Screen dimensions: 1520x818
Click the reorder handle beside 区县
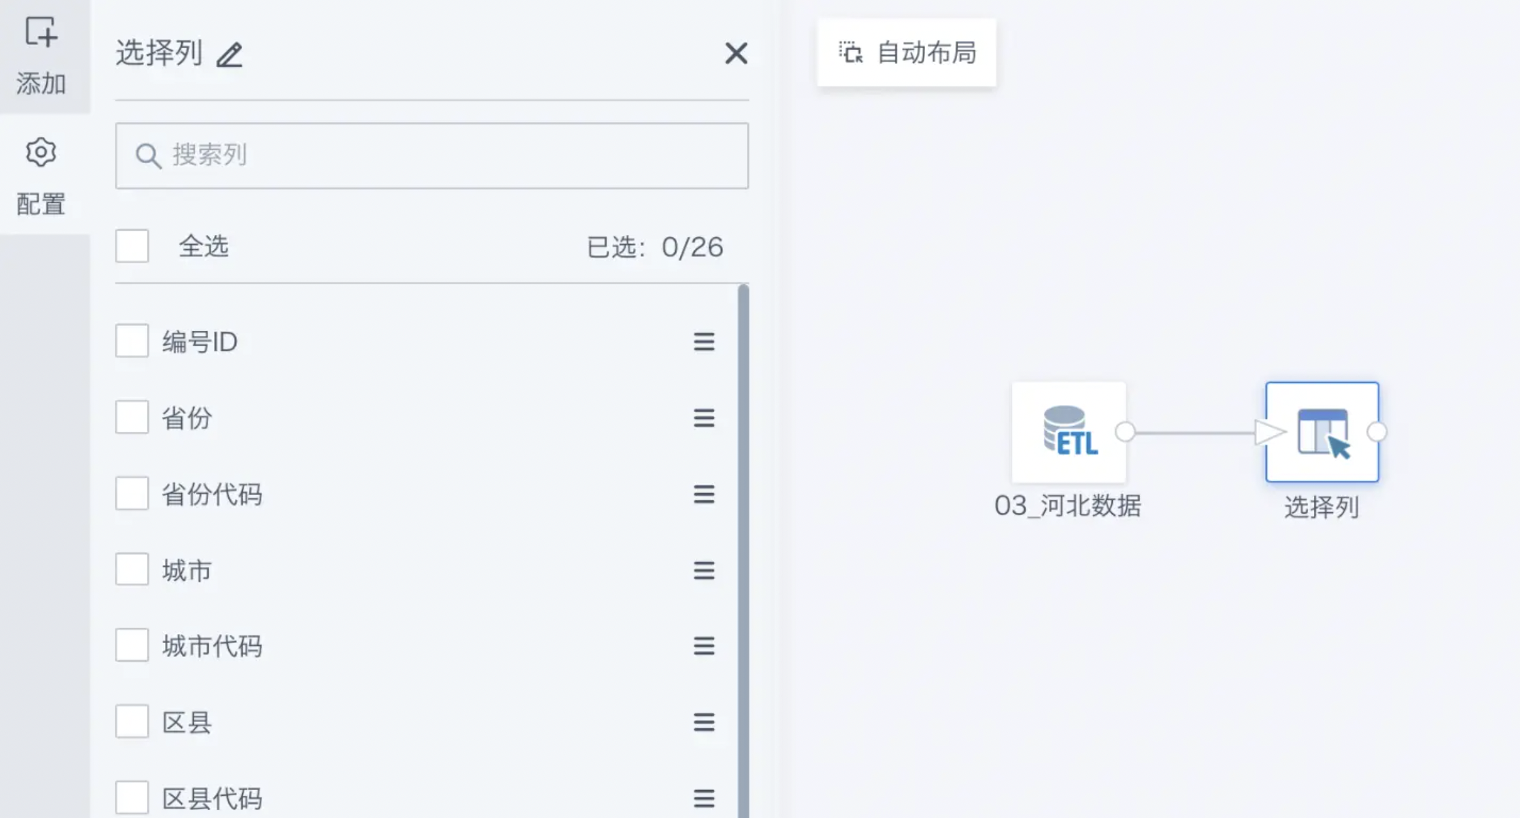[x=704, y=722]
